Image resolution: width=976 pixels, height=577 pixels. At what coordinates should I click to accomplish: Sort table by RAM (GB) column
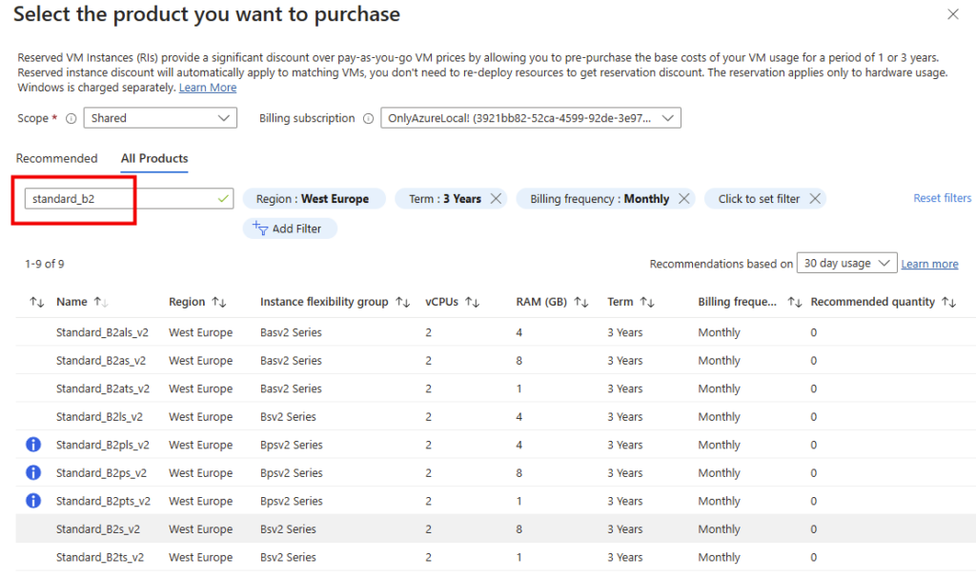tap(581, 302)
